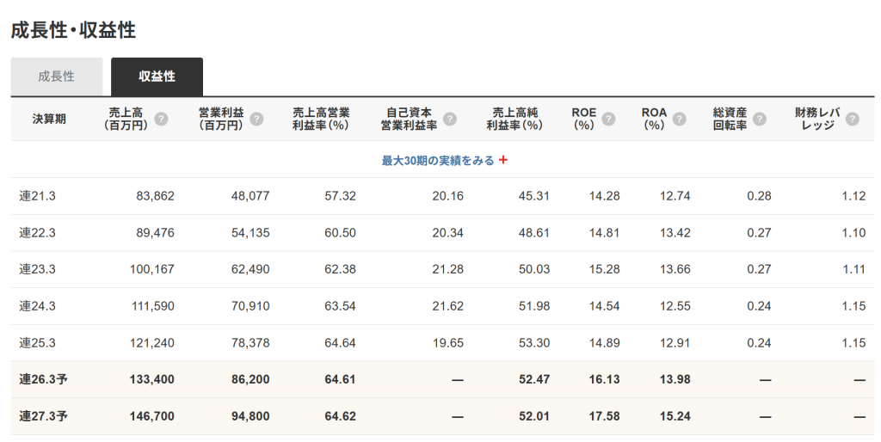Viewport: 881px width, 442px height.
Task: Select row label 連22.3
Action: 38,232
